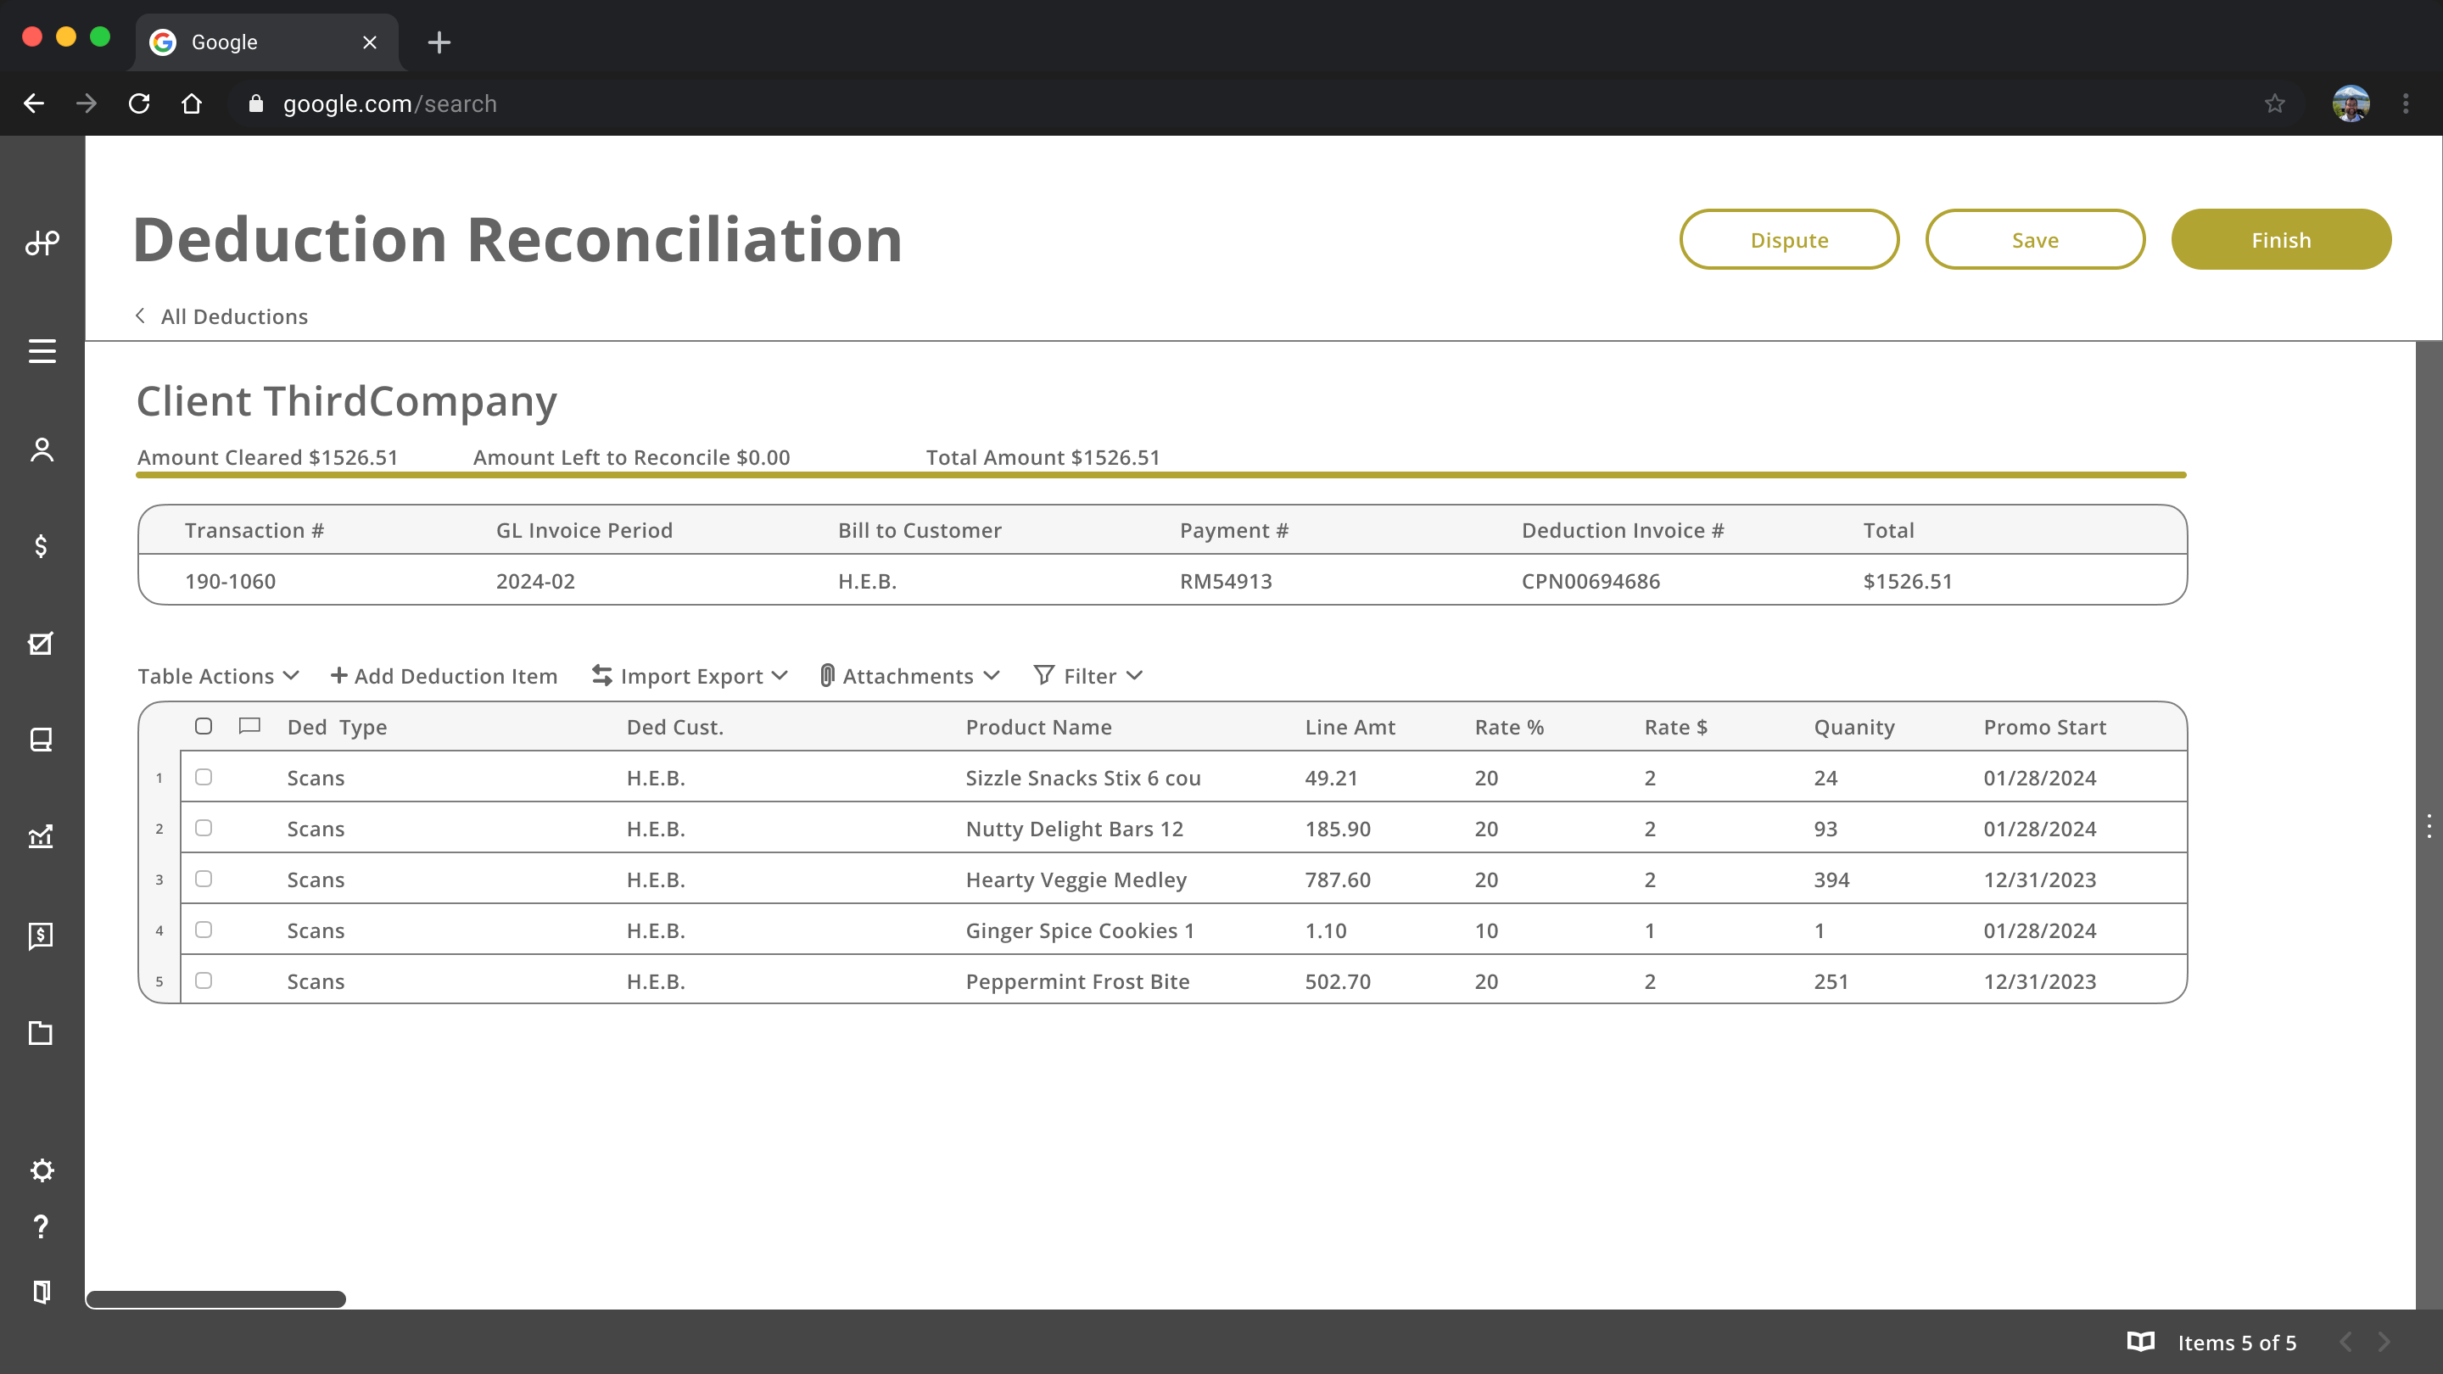Click the horizontal scrollbar at bottom
2443x1374 pixels.
216,1299
